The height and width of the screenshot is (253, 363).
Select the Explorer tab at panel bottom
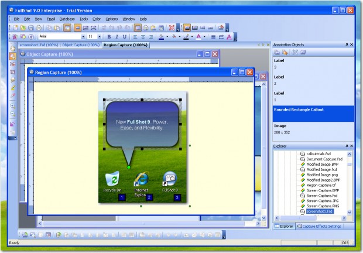[284, 226]
